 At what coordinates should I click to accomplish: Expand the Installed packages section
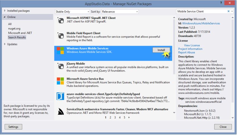5,11
